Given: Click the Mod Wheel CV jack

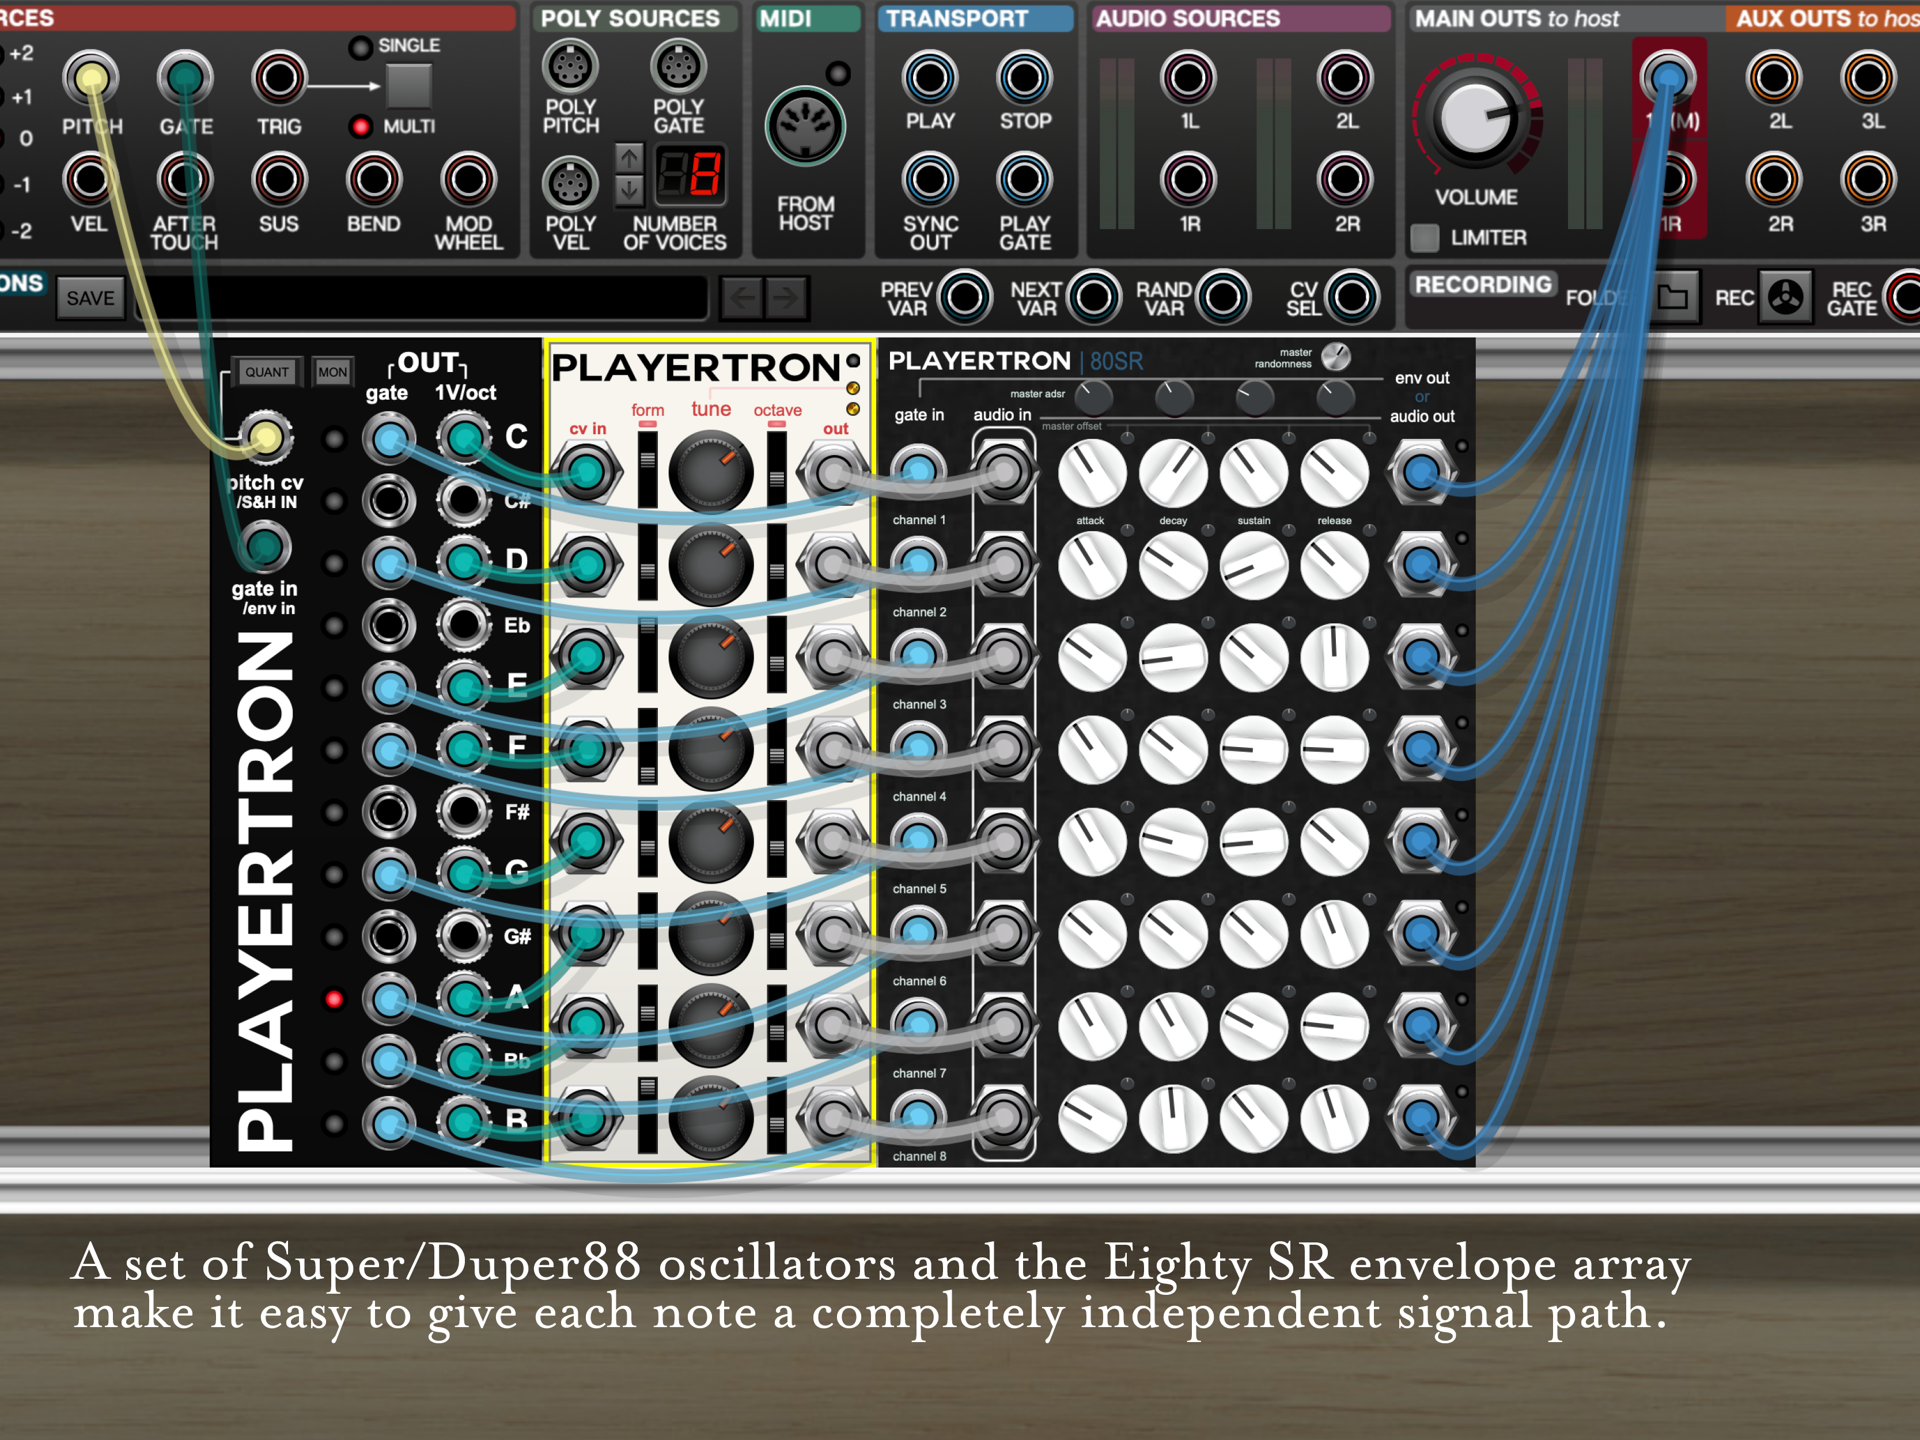Looking at the screenshot, I should point(468,180).
